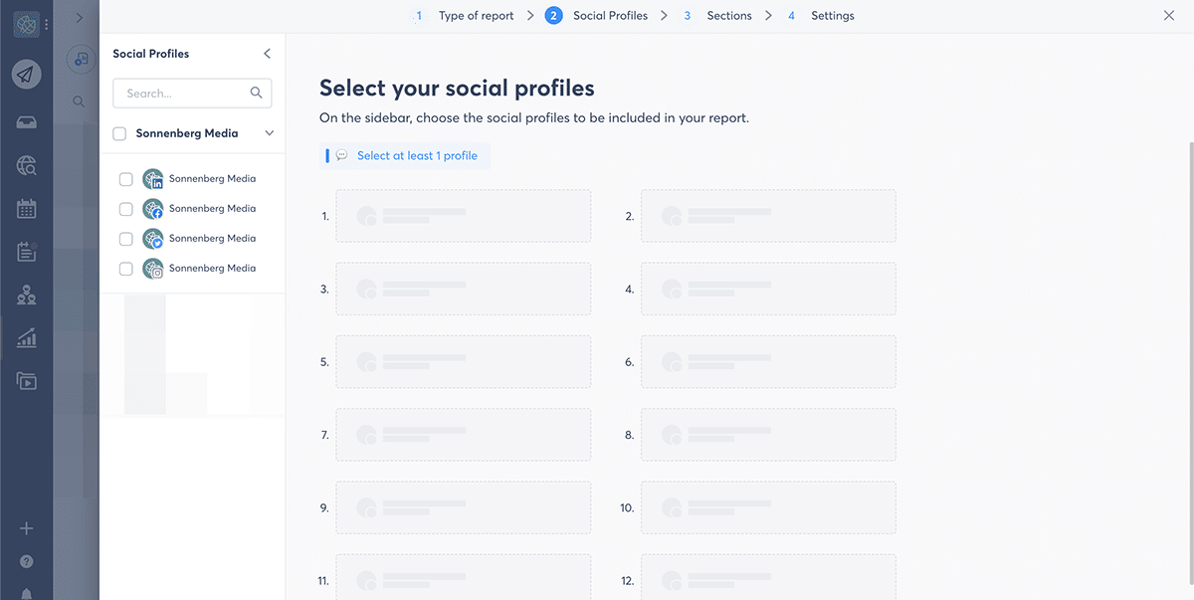Close the report wizard with X

(x=1169, y=16)
